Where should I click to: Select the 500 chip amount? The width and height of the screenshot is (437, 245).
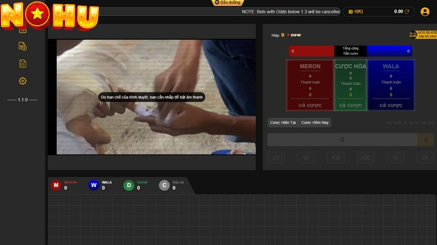(365, 157)
